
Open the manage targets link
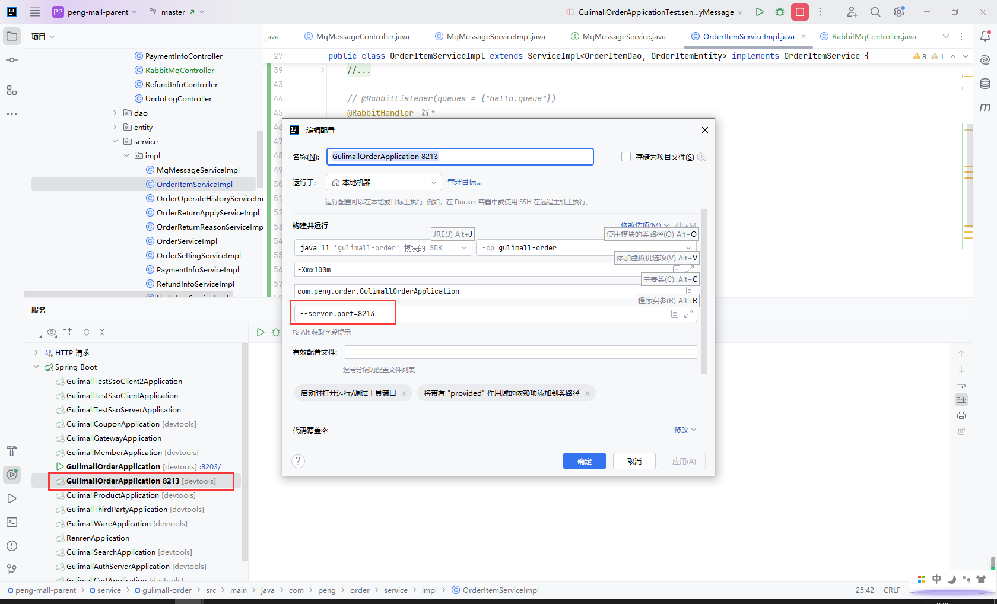click(x=465, y=182)
